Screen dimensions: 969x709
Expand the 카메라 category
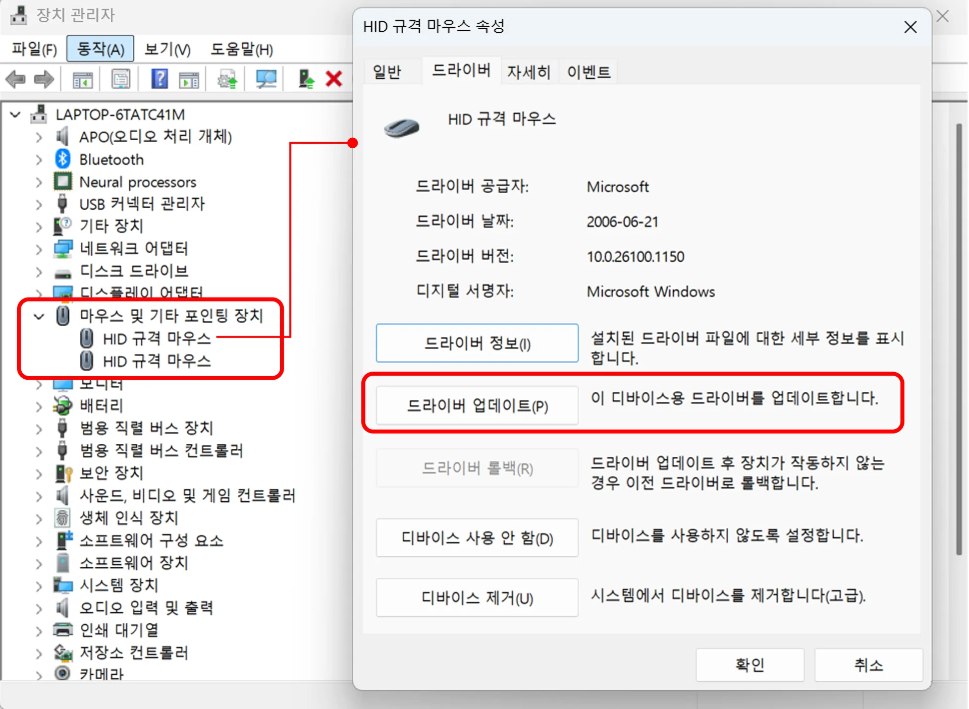39,674
